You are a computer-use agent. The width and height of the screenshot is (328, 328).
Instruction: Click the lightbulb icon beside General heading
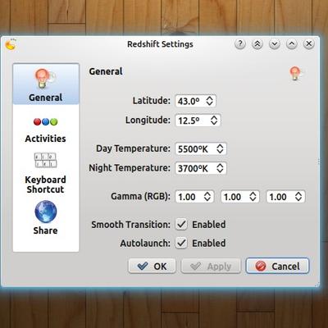pyautogui.click(x=295, y=73)
